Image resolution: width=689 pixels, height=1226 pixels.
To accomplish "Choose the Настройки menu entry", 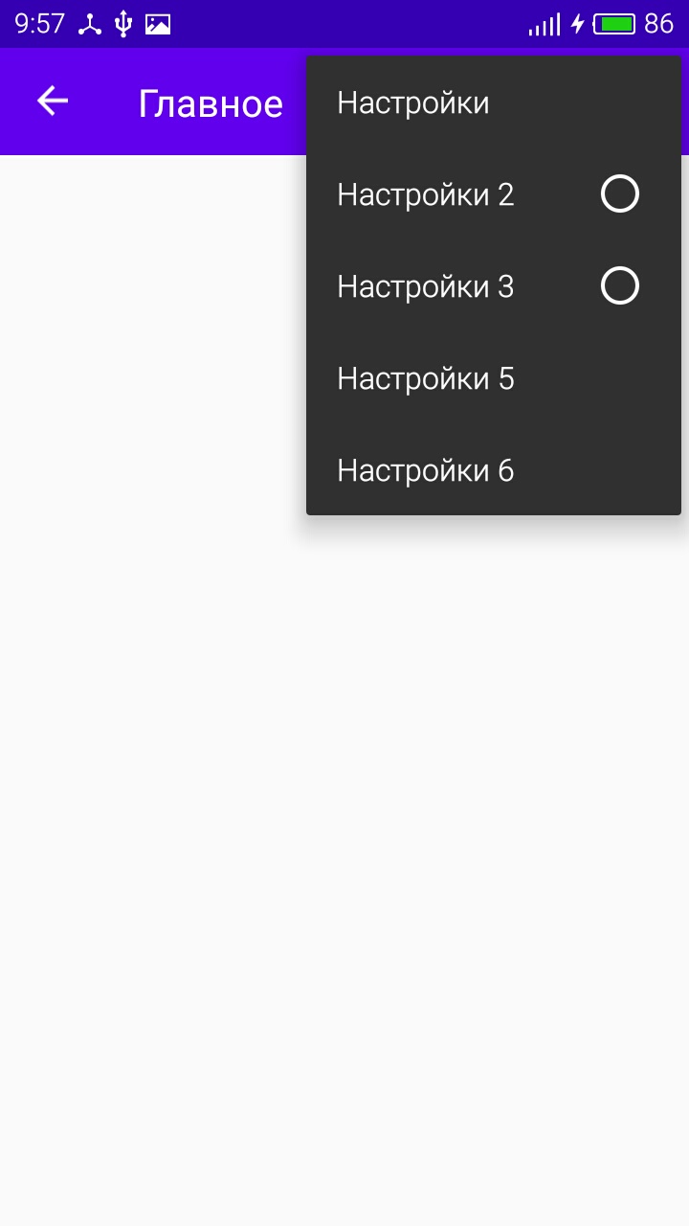I will 494,102.
